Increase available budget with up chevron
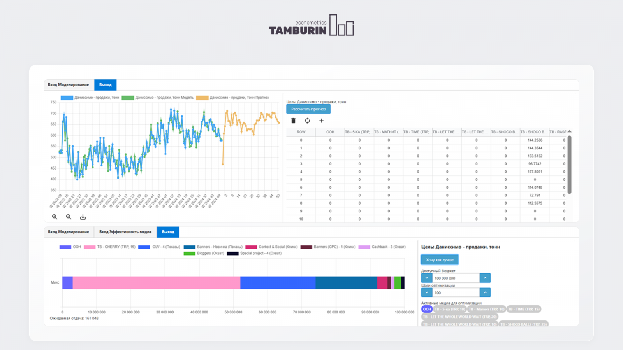The width and height of the screenshot is (623, 350). (x=485, y=278)
